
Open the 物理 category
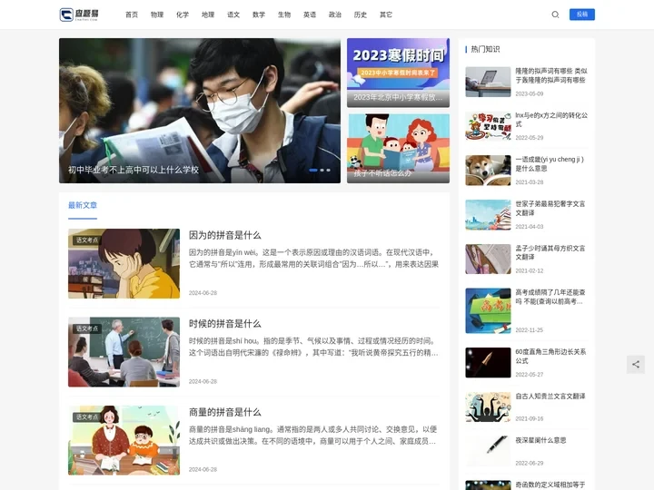[157, 15]
